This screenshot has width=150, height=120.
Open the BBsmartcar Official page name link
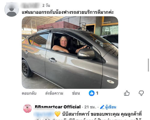(58, 107)
